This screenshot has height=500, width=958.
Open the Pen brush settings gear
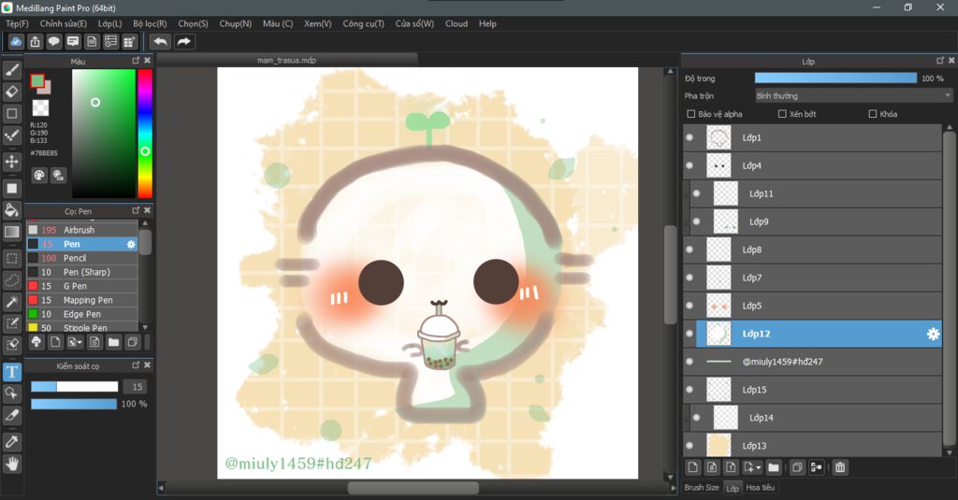(131, 244)
